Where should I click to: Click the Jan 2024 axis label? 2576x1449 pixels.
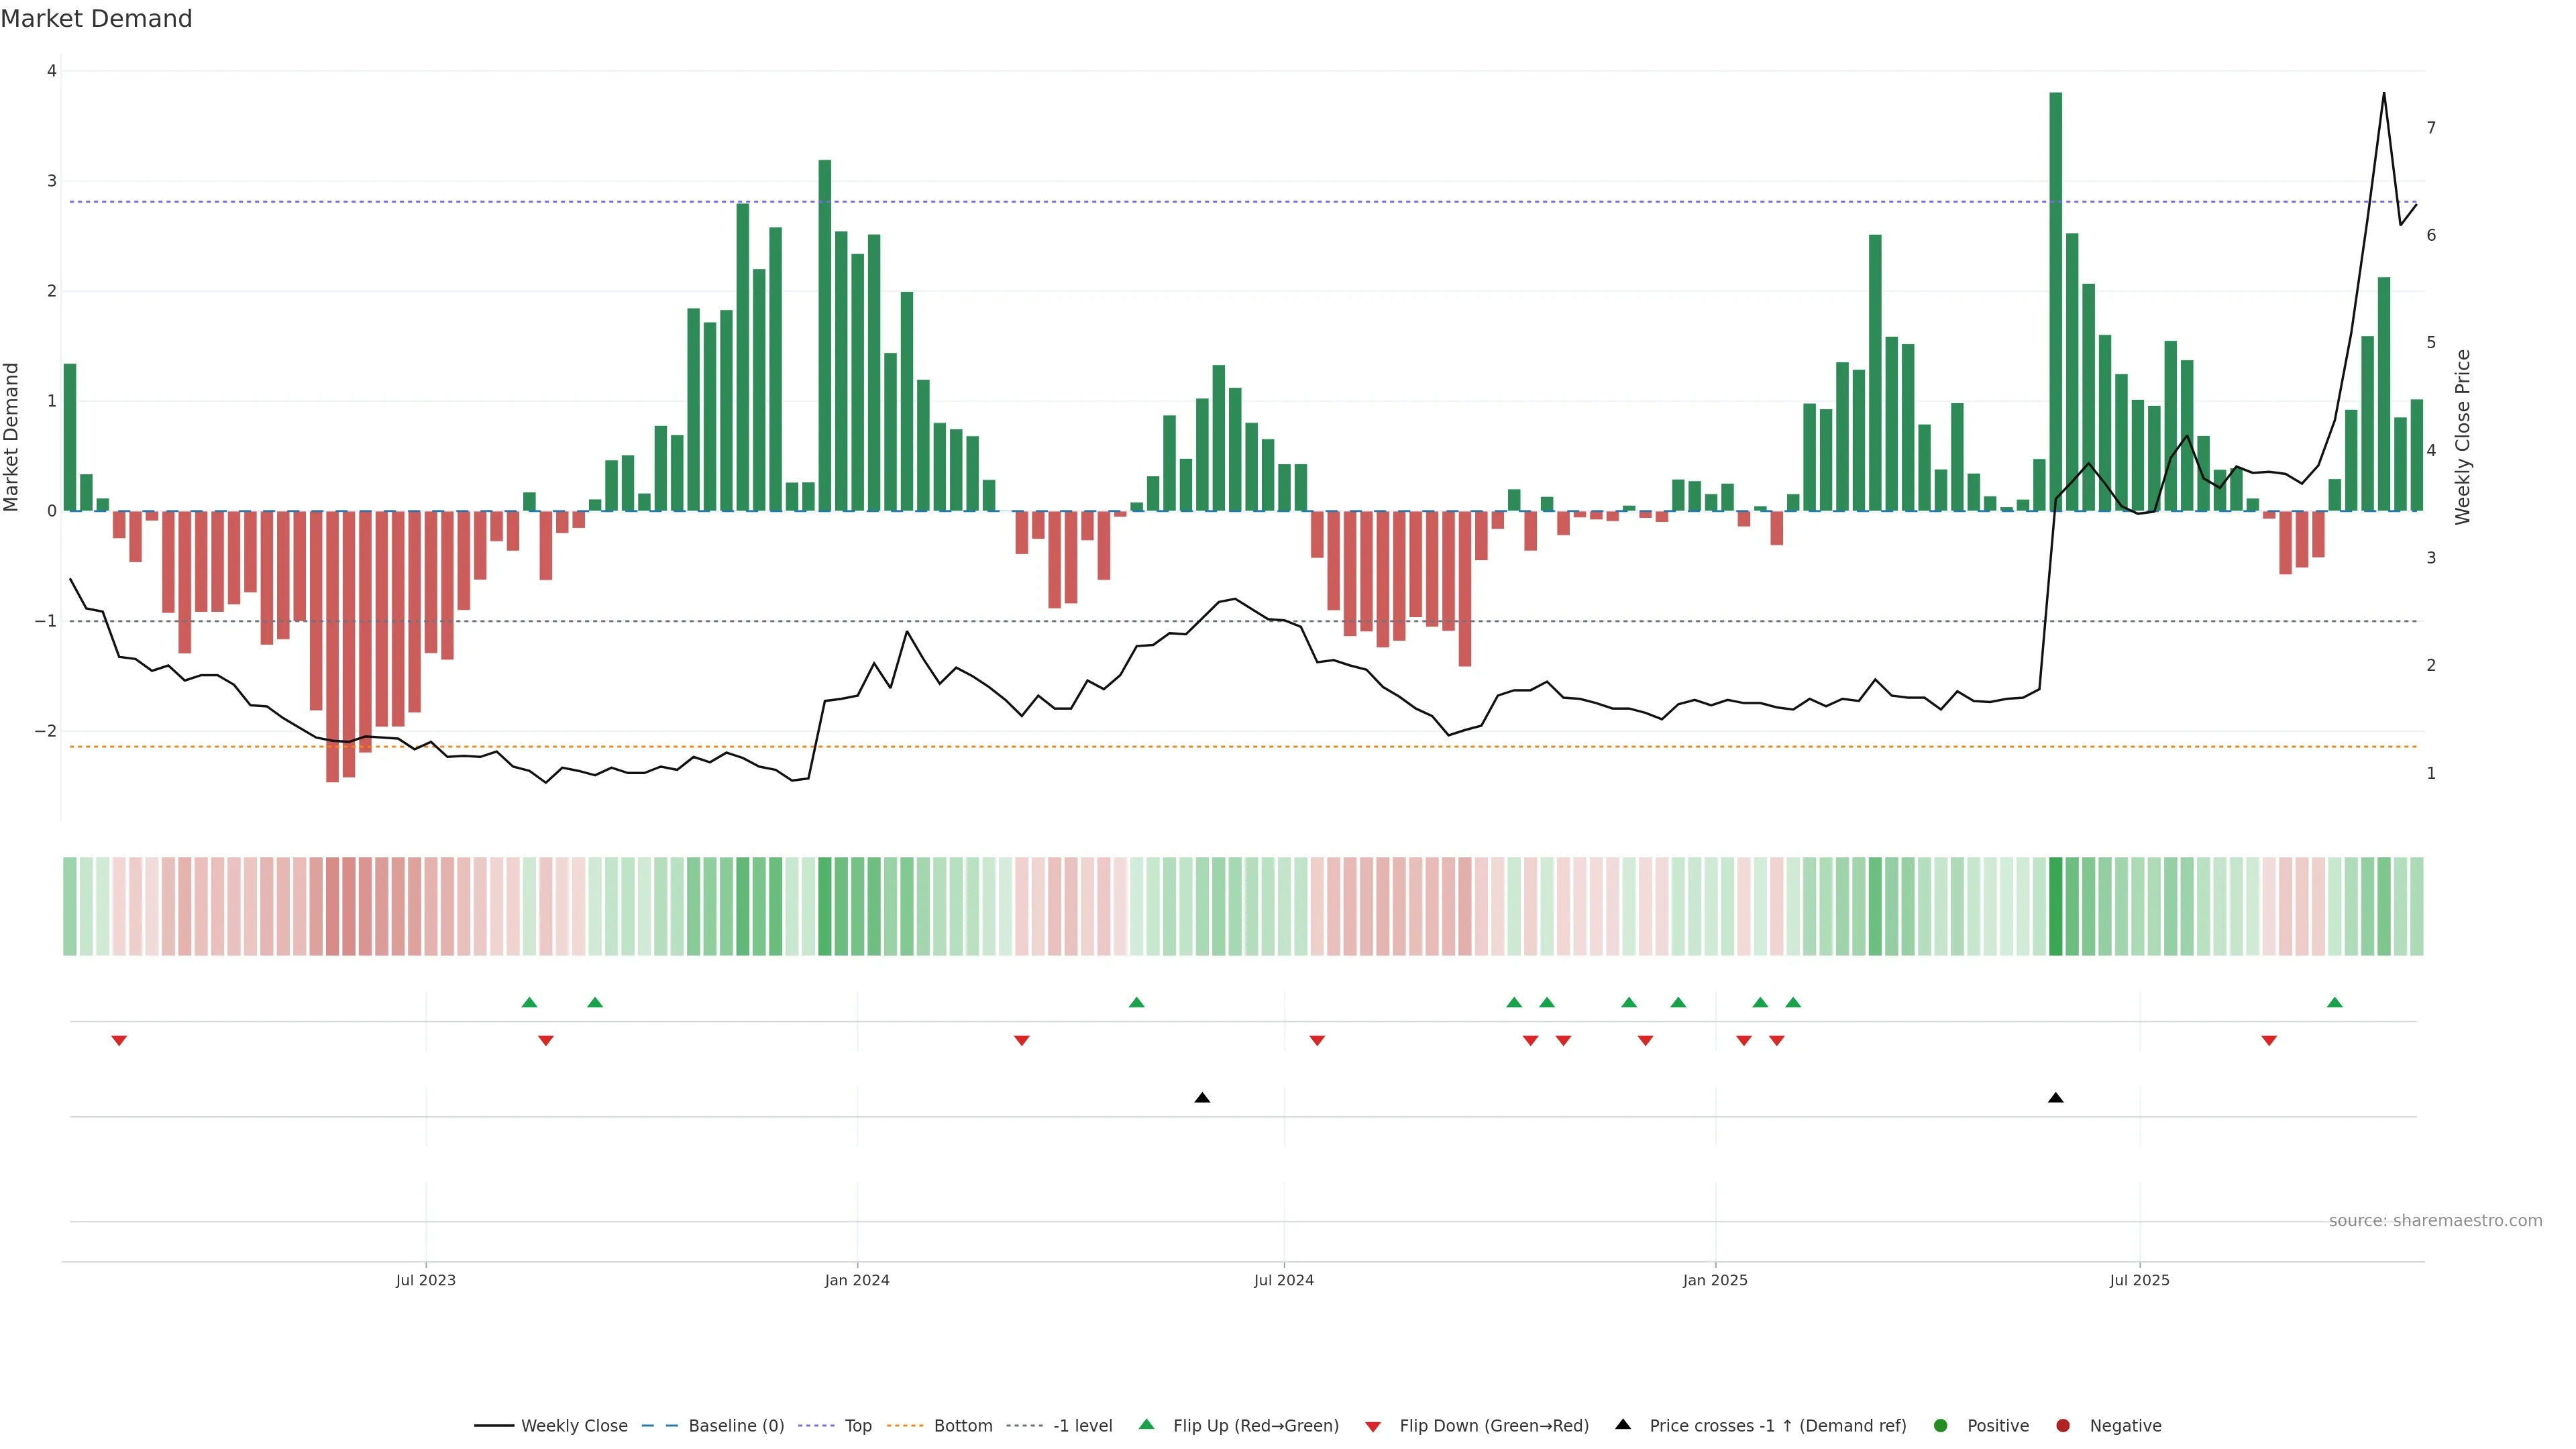857,1281
